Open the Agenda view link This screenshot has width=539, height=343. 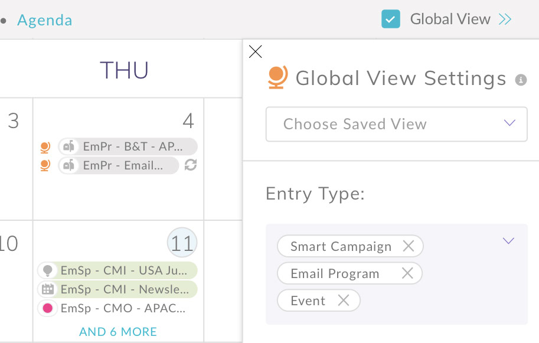point(45,21)
